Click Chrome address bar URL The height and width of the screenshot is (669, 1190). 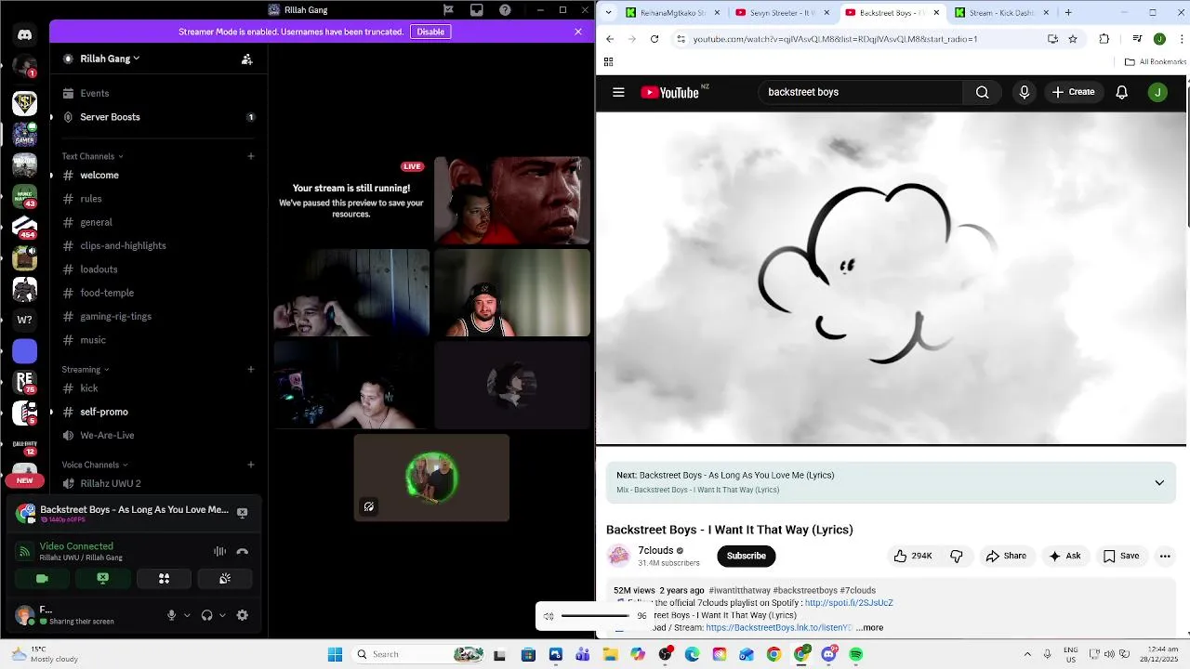835,39
